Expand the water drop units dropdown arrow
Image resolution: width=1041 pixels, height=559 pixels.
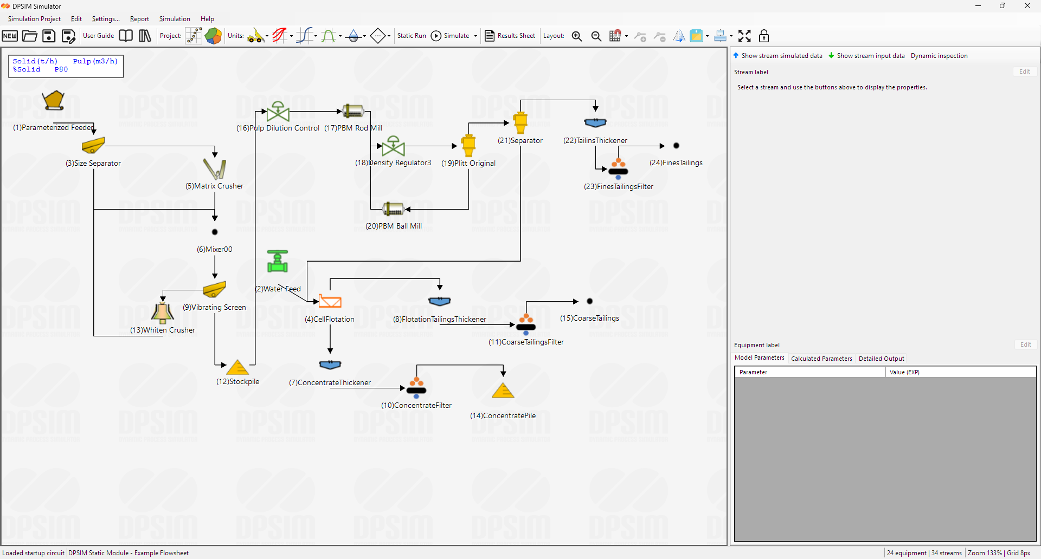point(364,36)
